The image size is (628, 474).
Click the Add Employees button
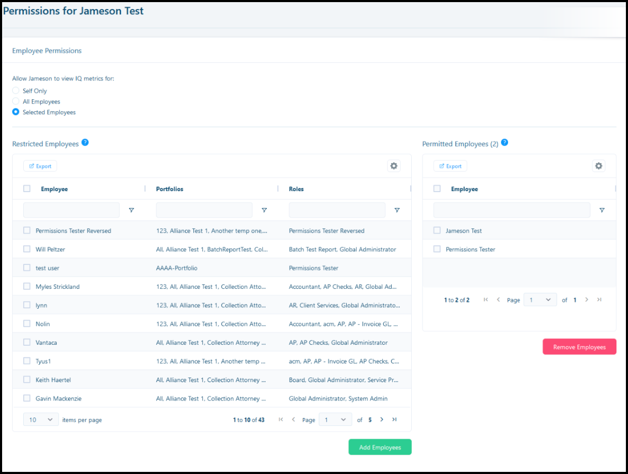pos(380,447)
